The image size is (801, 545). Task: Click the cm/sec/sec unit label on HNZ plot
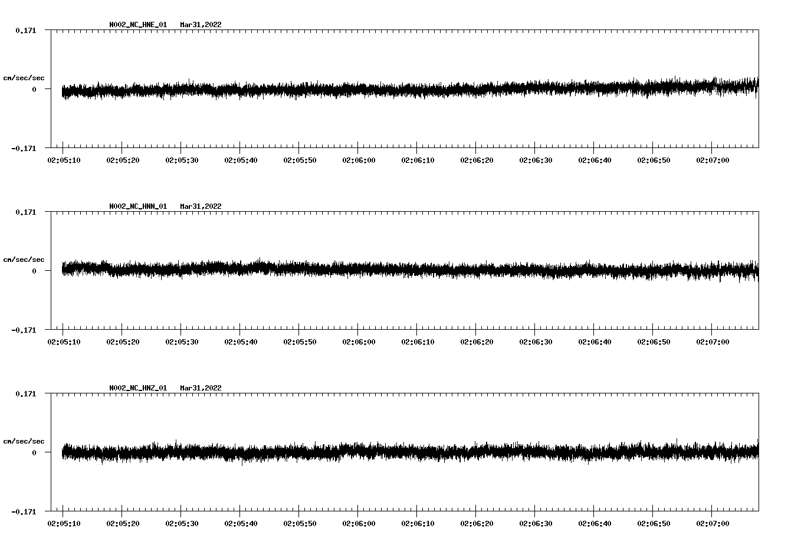[x=24, y=441]
